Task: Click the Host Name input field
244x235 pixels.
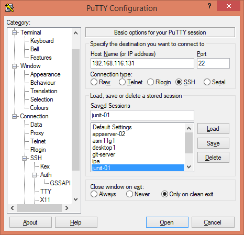Action: (142, 63)
